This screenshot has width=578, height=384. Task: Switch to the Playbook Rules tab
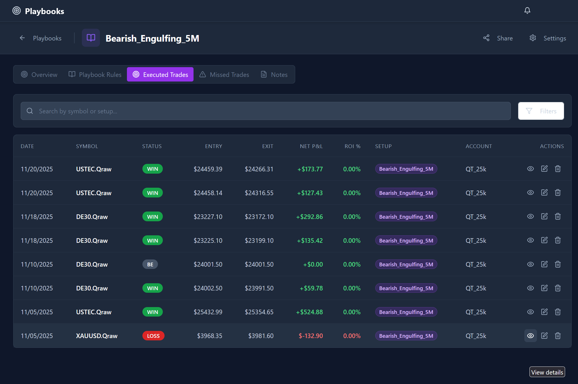tap(95, 75)
